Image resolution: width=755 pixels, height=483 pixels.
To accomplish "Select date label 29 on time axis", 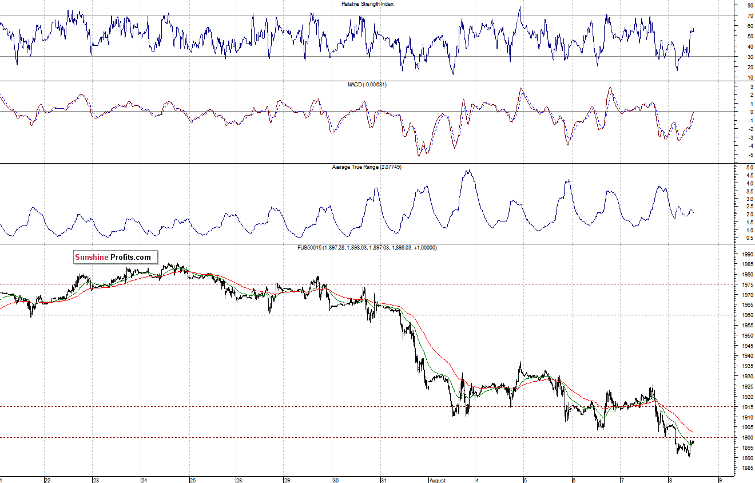I will [288, 480].
